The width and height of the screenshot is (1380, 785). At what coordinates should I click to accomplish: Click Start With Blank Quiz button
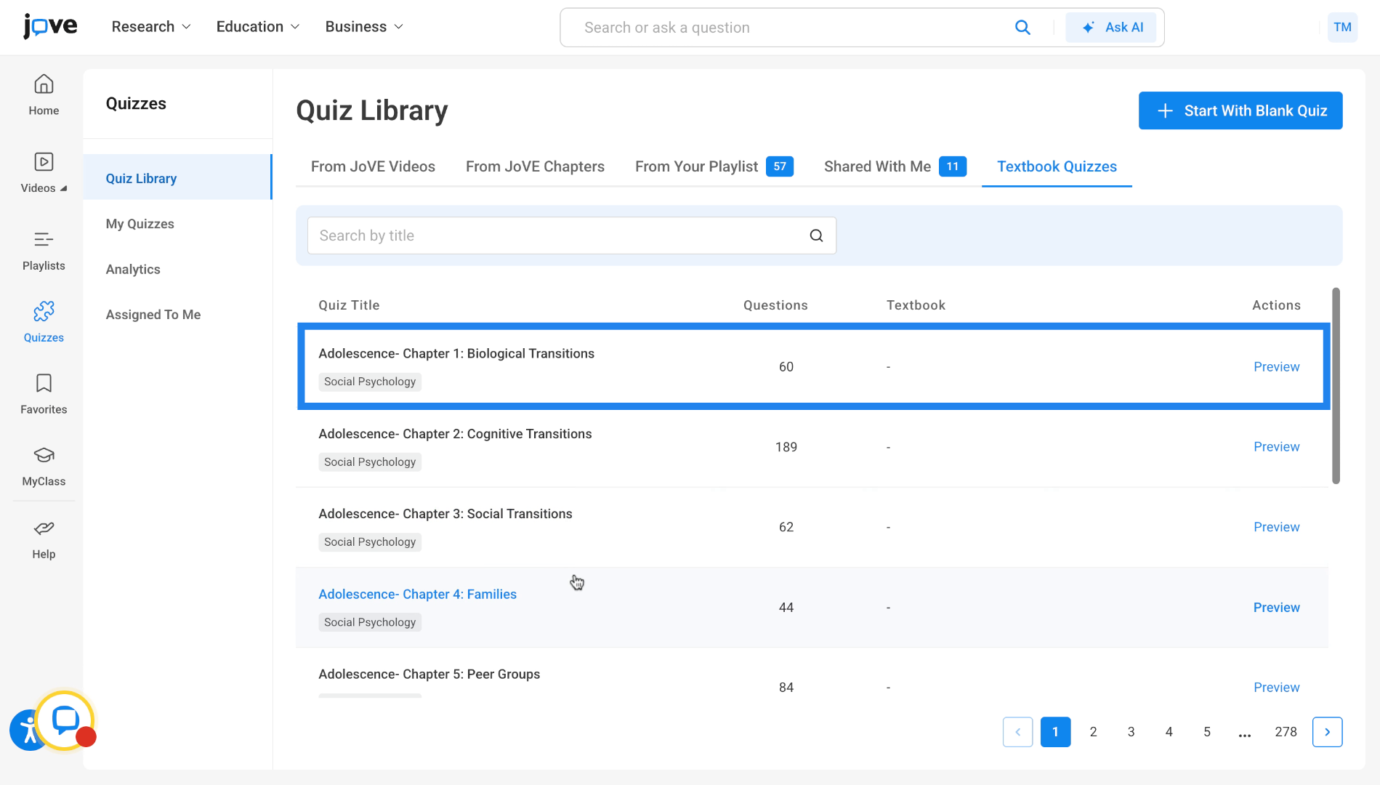point(1240,110)
